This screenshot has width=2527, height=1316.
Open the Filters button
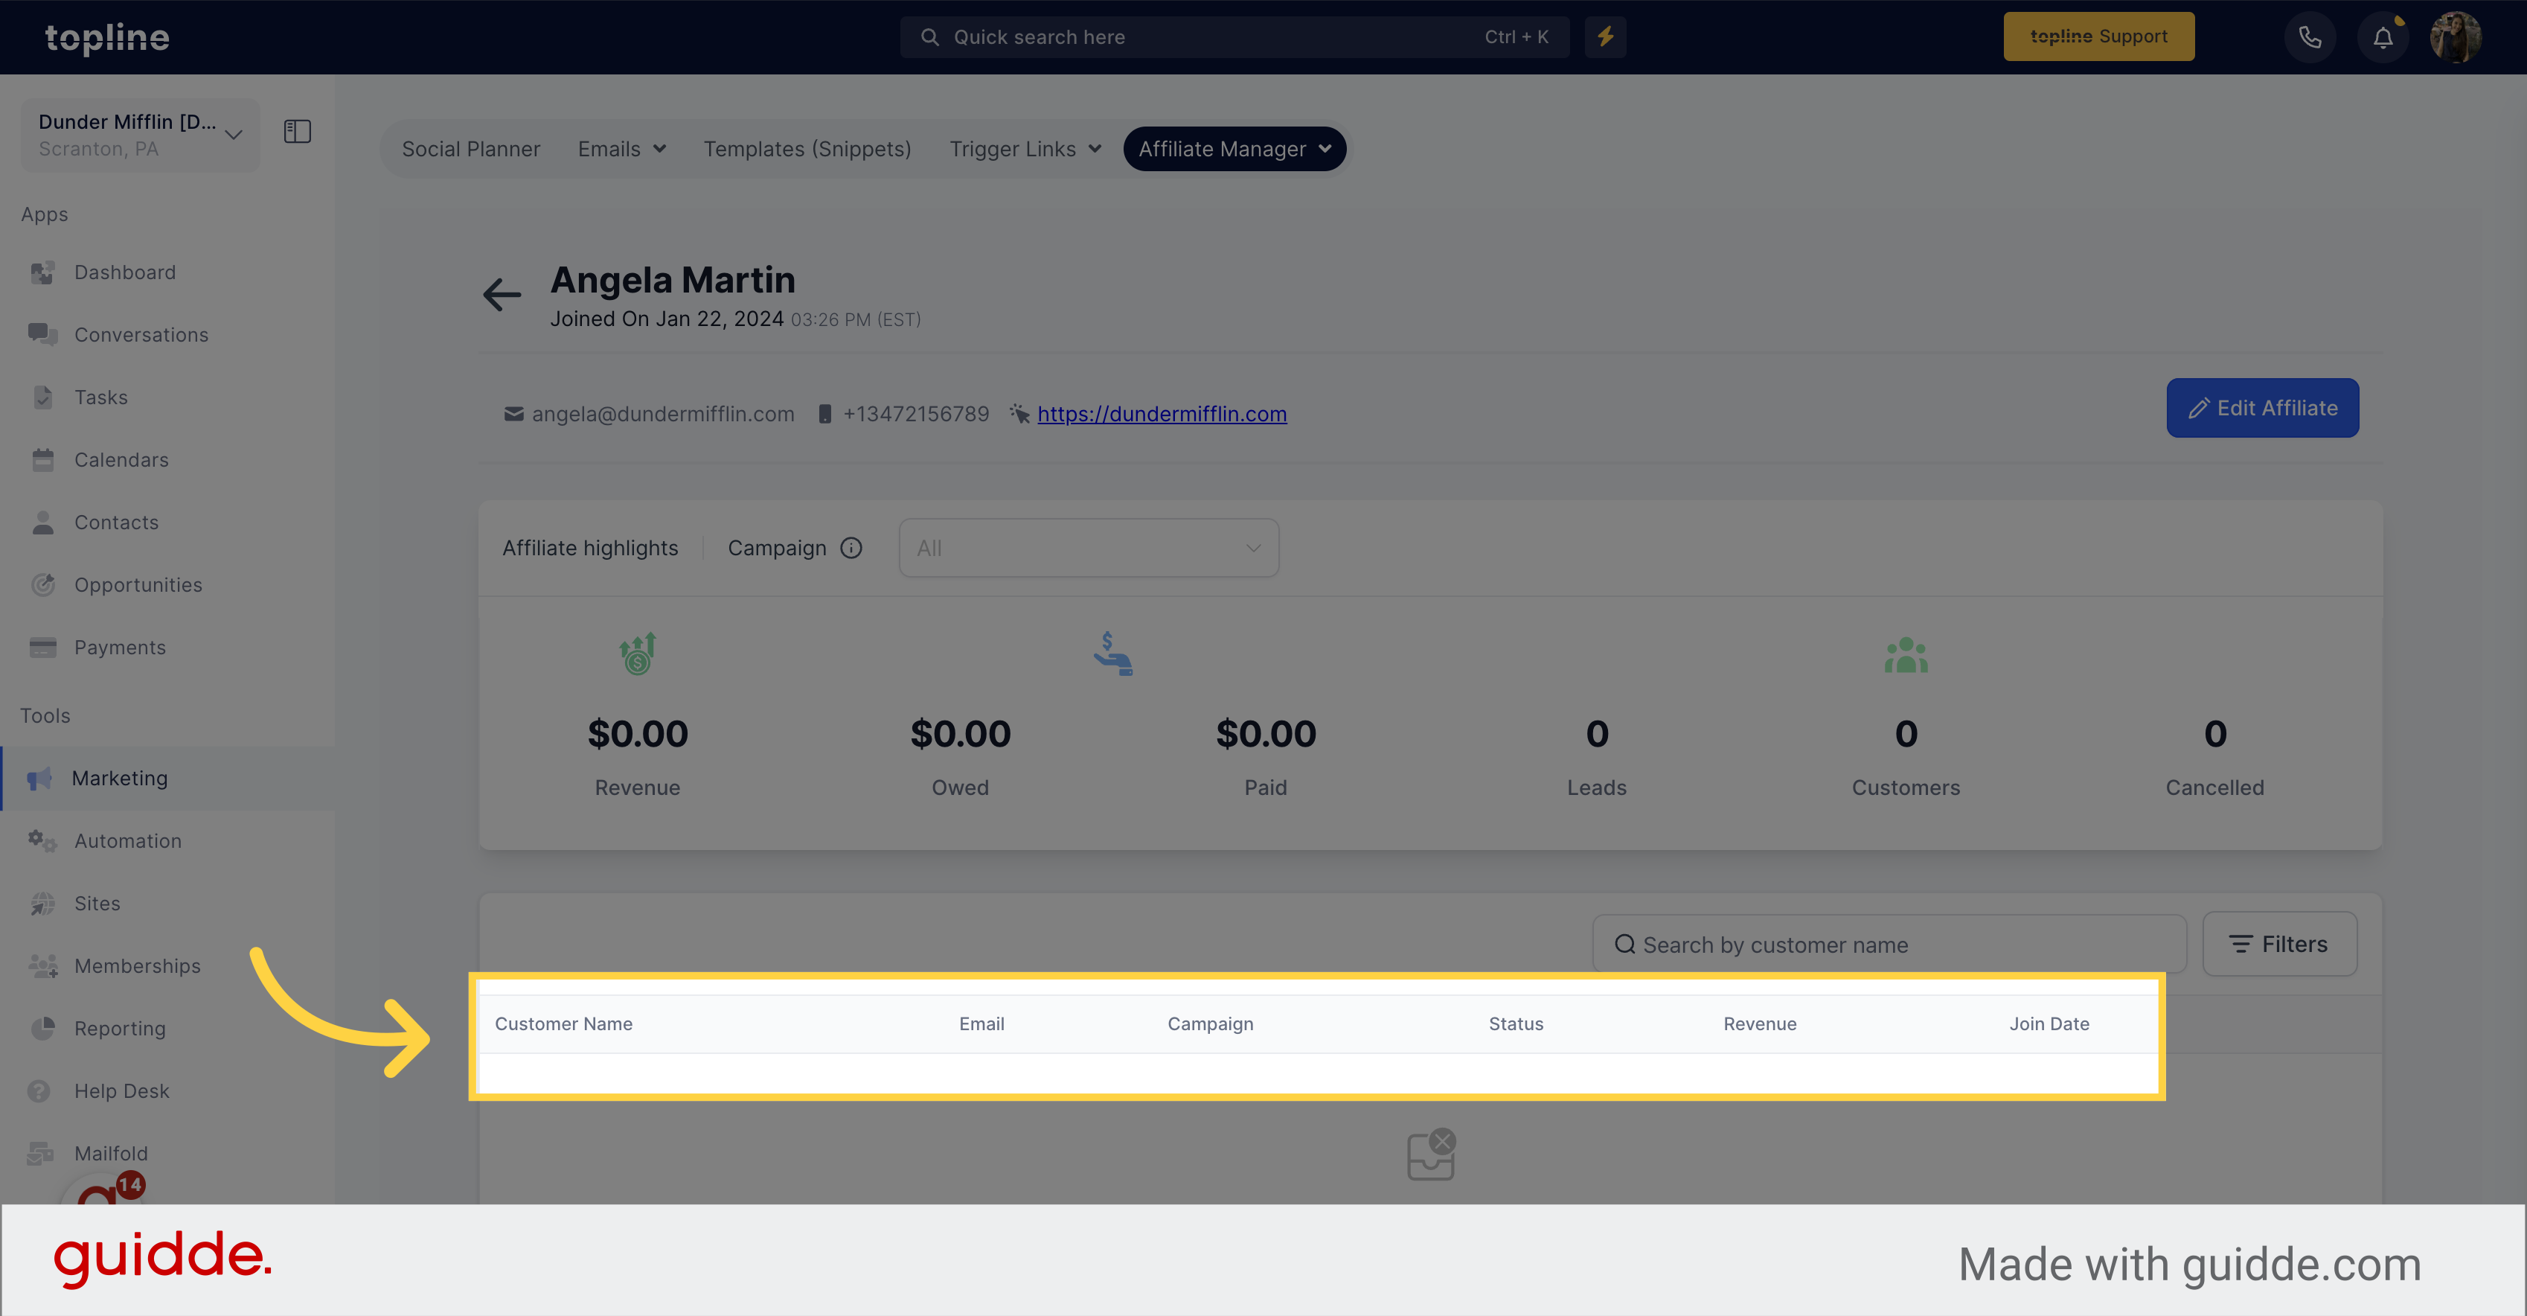coord(2278,944)
